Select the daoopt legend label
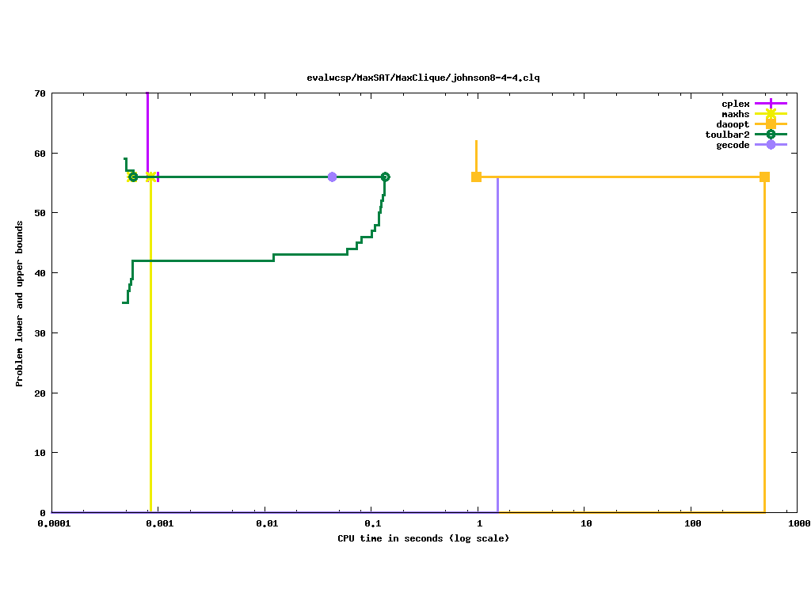811x608 pixels. point(733,124)
